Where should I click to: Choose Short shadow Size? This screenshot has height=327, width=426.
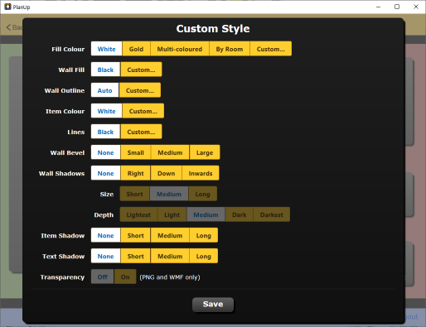coord(134,194)
